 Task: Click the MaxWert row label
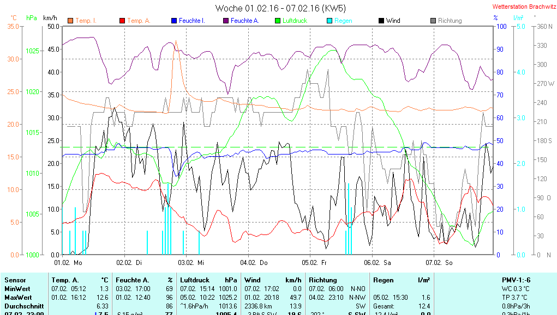click(17, 298)
